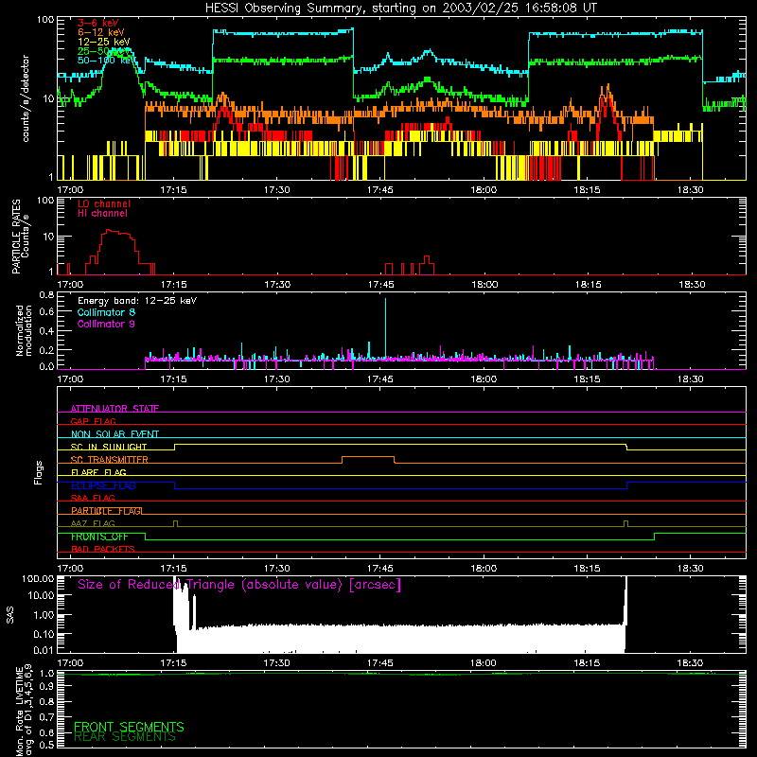This screenshot has height=757, width=757.
Task: Click the SC_TRANSMITTER raised step near 17:42
Action: pos(368,457)
